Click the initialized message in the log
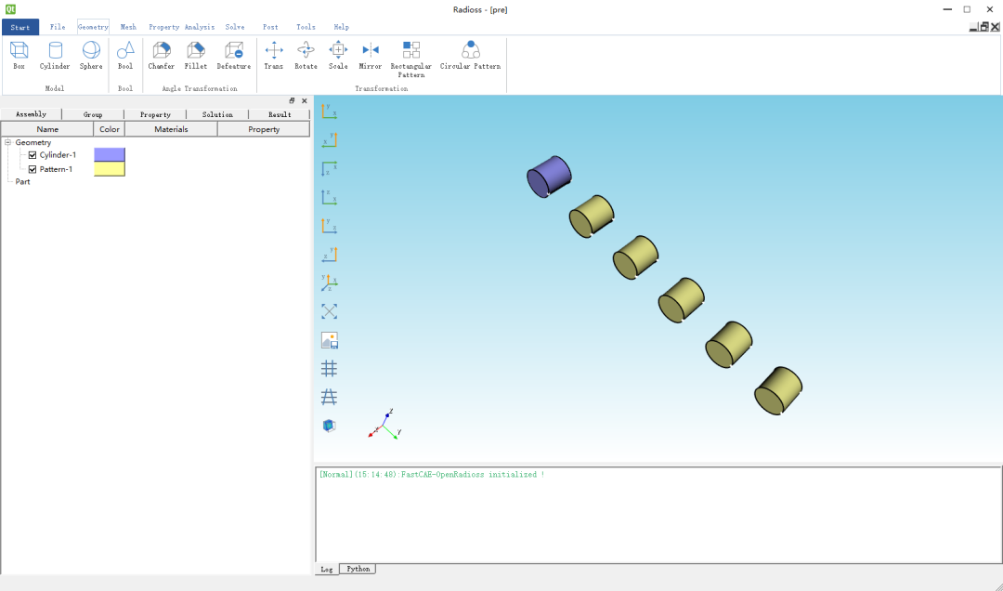The image size is (1003, 591). point(432,475)
